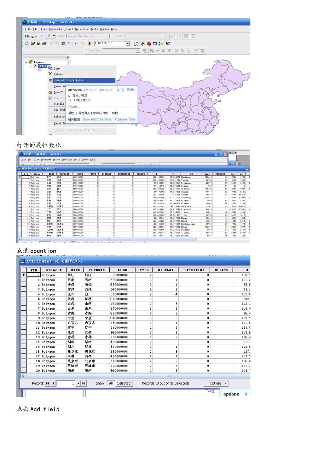
Task: Click the table horizontal scrollbar left arrow
Action: coord(23,376)
